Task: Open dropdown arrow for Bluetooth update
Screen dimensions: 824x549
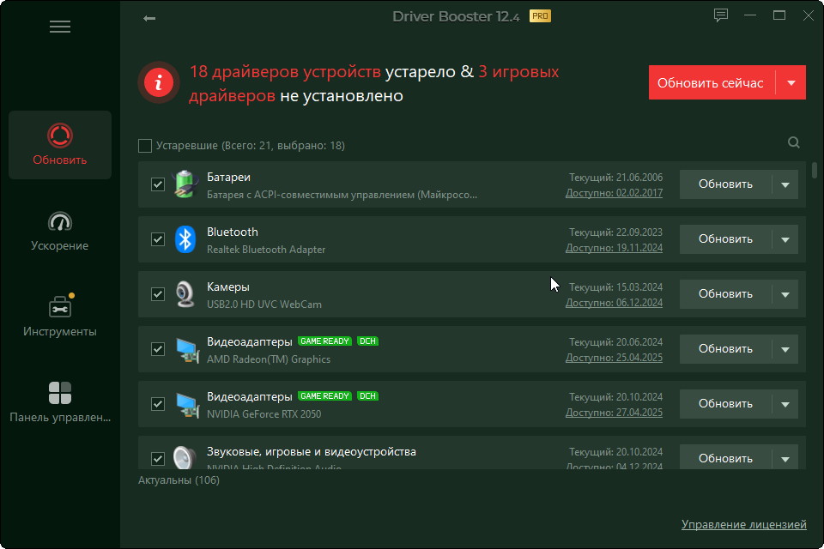Action: click(x=785, y=239)
